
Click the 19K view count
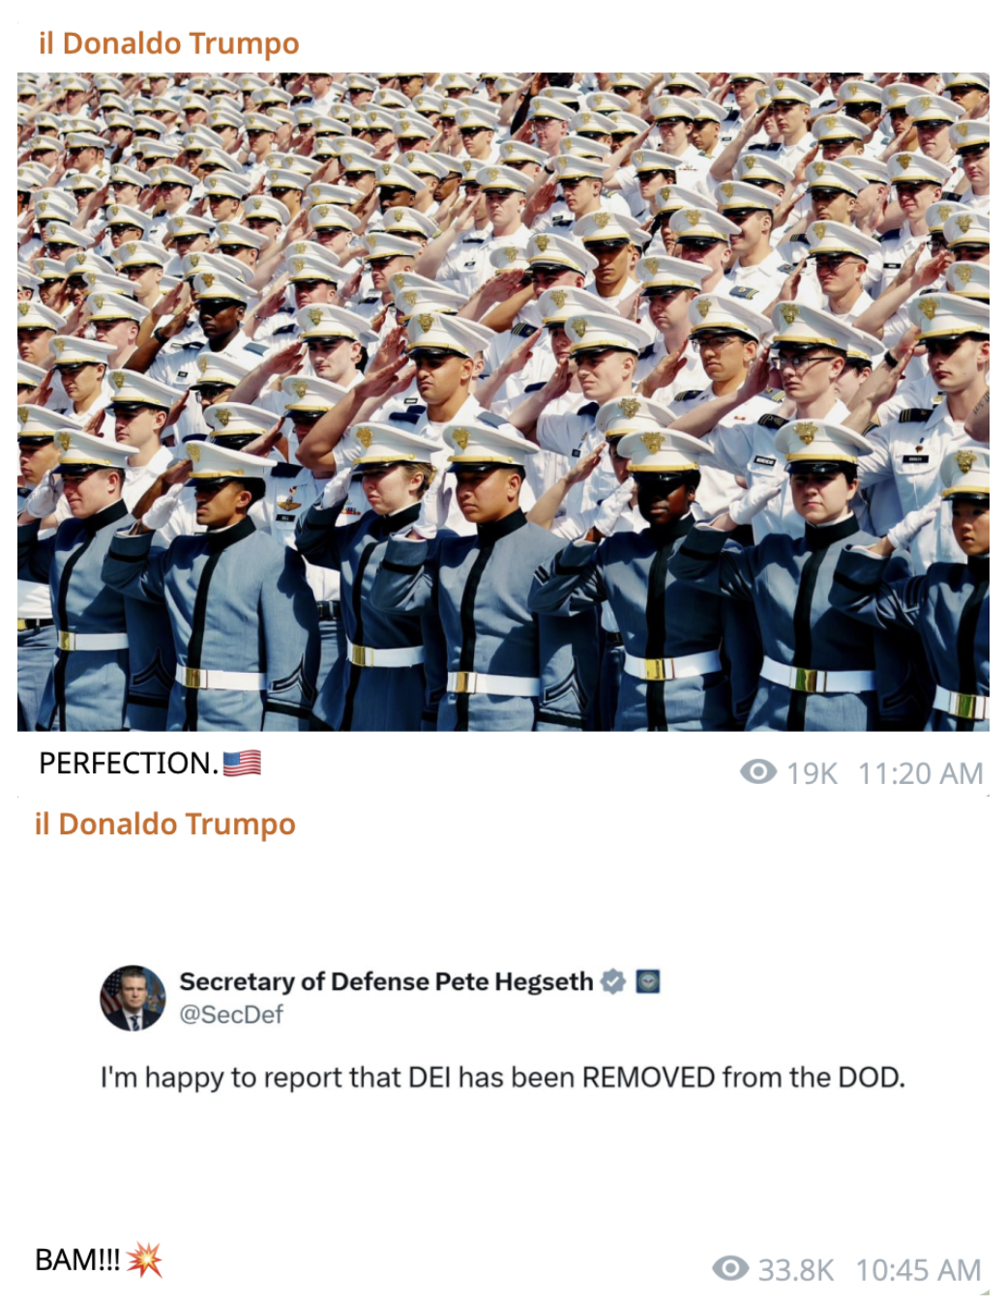click(x=812, y=773)
